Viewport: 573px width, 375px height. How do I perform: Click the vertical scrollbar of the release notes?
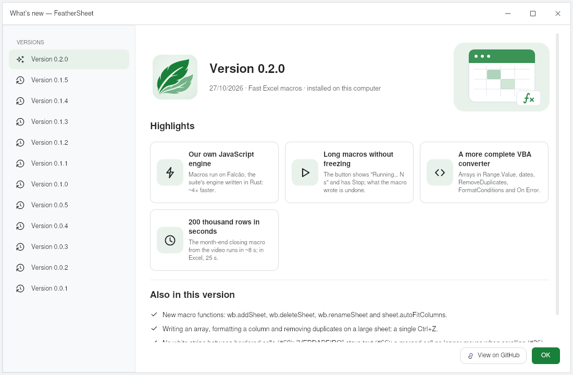(557, 174)
